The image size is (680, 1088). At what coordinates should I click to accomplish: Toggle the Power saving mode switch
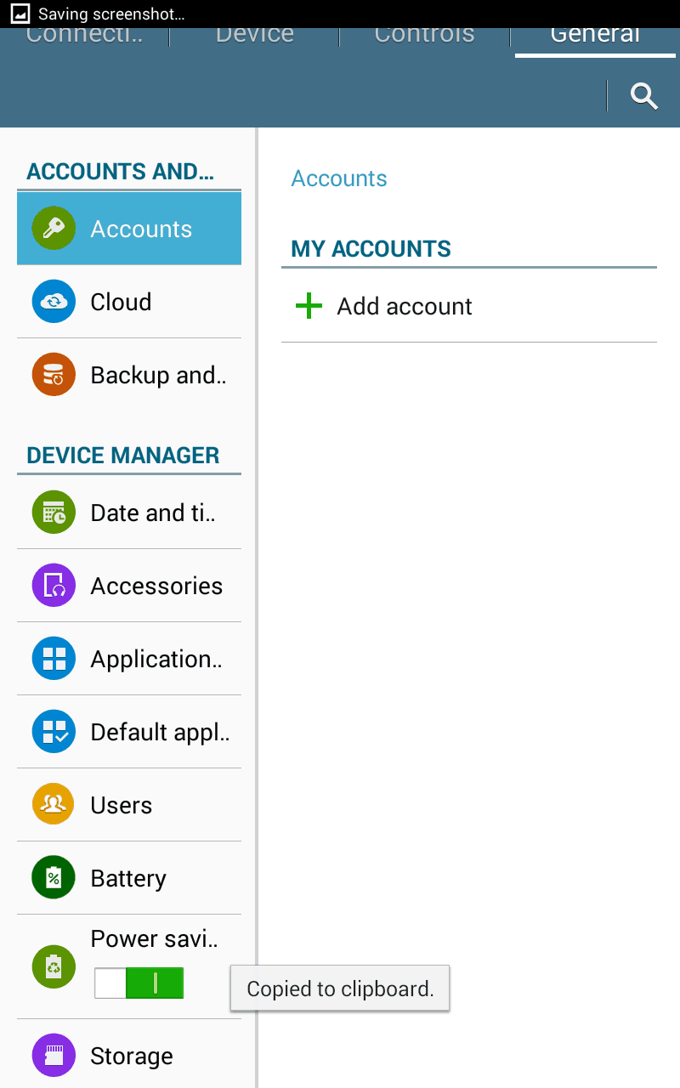139,983
